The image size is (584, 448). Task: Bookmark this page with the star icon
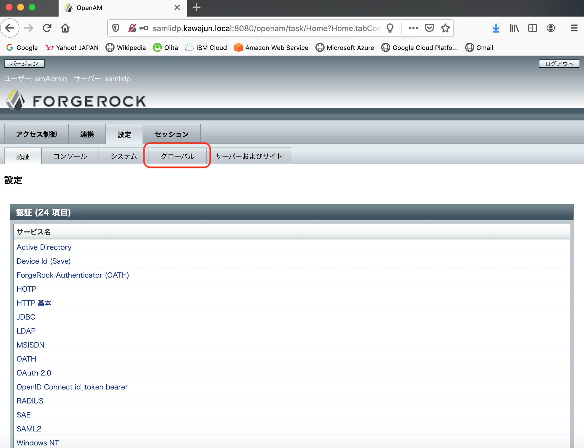pyautogui.click(x=445, y=28)
